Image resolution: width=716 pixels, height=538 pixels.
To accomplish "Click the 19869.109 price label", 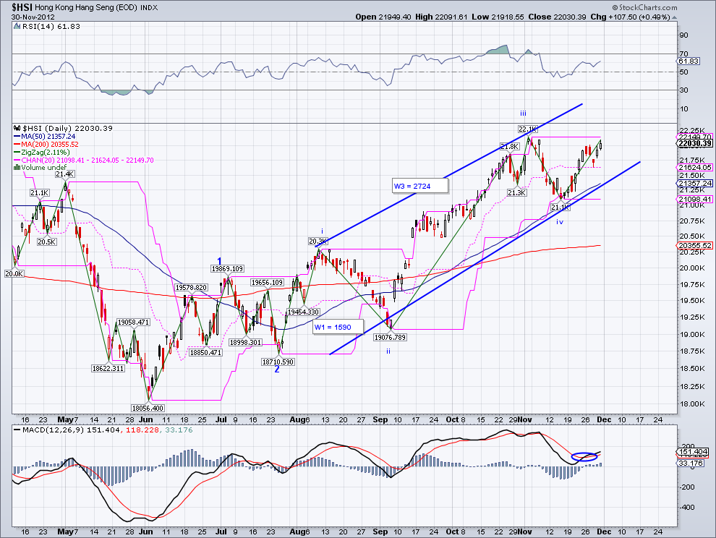I will 227,268.
